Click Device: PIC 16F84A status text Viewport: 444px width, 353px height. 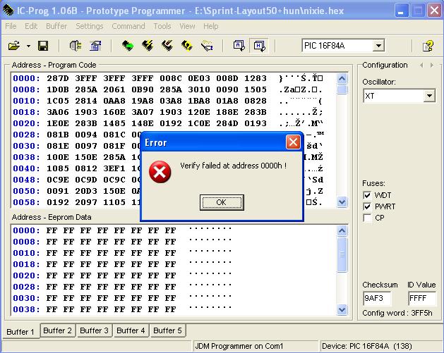(367, 346)
